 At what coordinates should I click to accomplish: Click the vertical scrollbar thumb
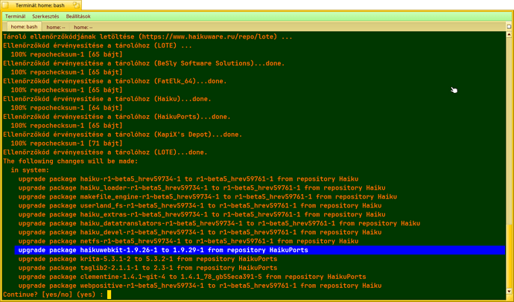click(x=509, y=256)
